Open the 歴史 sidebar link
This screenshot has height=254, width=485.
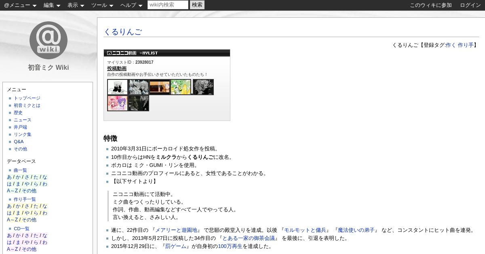tap(18, 112)
